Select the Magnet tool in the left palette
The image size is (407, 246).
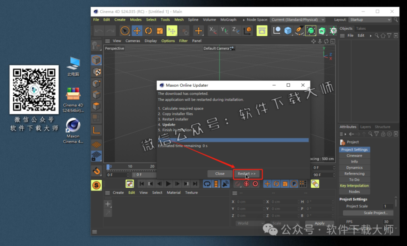click(x=96, y=170)
